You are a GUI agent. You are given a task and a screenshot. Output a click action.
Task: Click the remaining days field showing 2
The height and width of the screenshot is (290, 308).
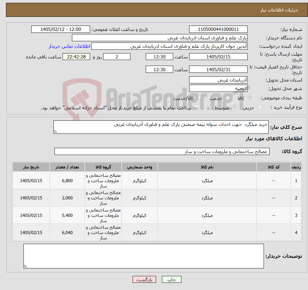point(117,57)
